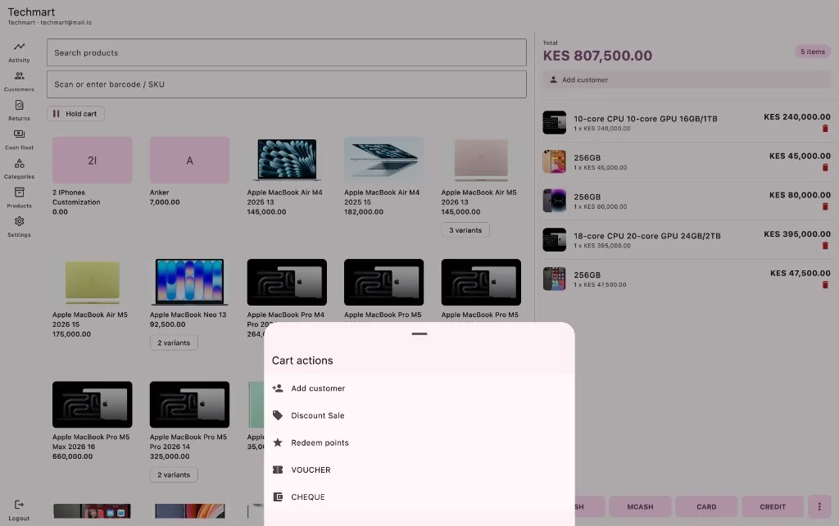Click the star icon for Redeem points
This screenshot has height=526, width=839.
(277, 442)
